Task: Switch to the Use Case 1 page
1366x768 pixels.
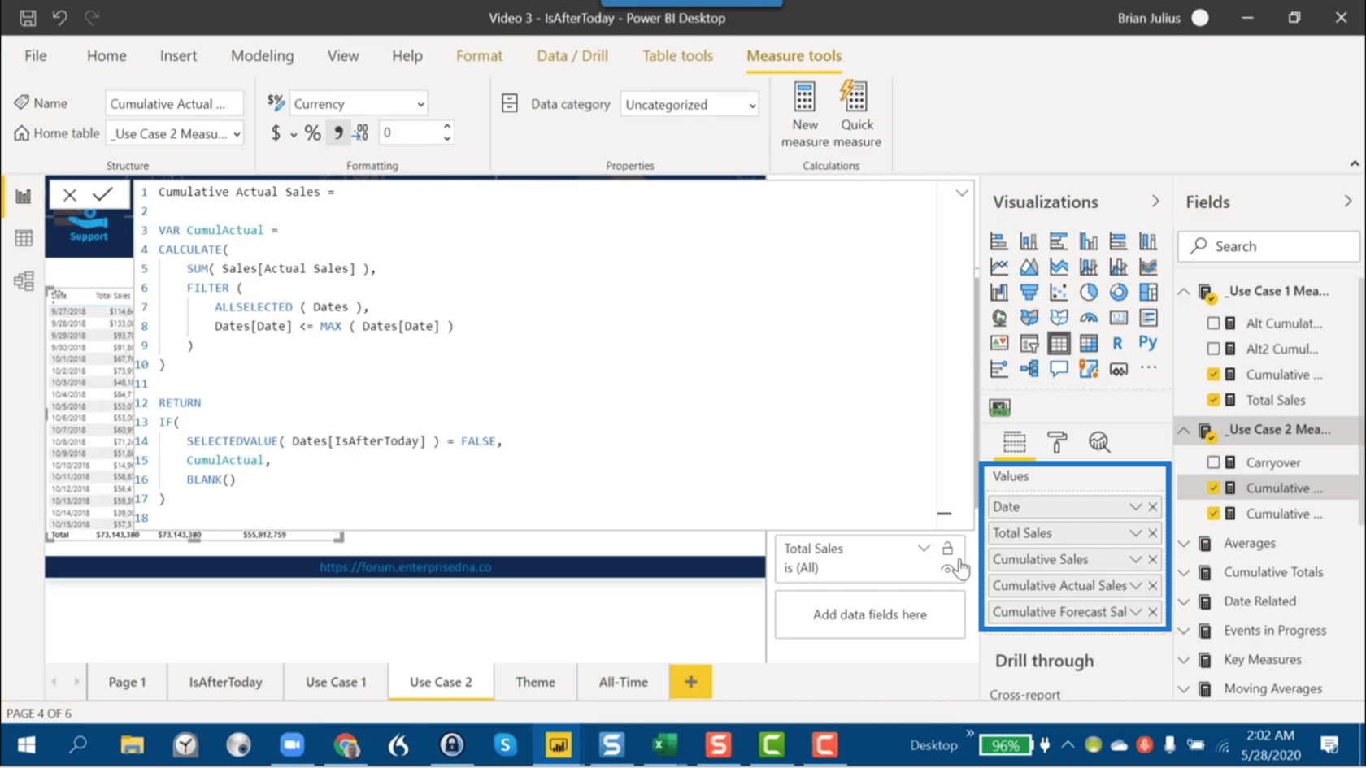Action: 336,682
